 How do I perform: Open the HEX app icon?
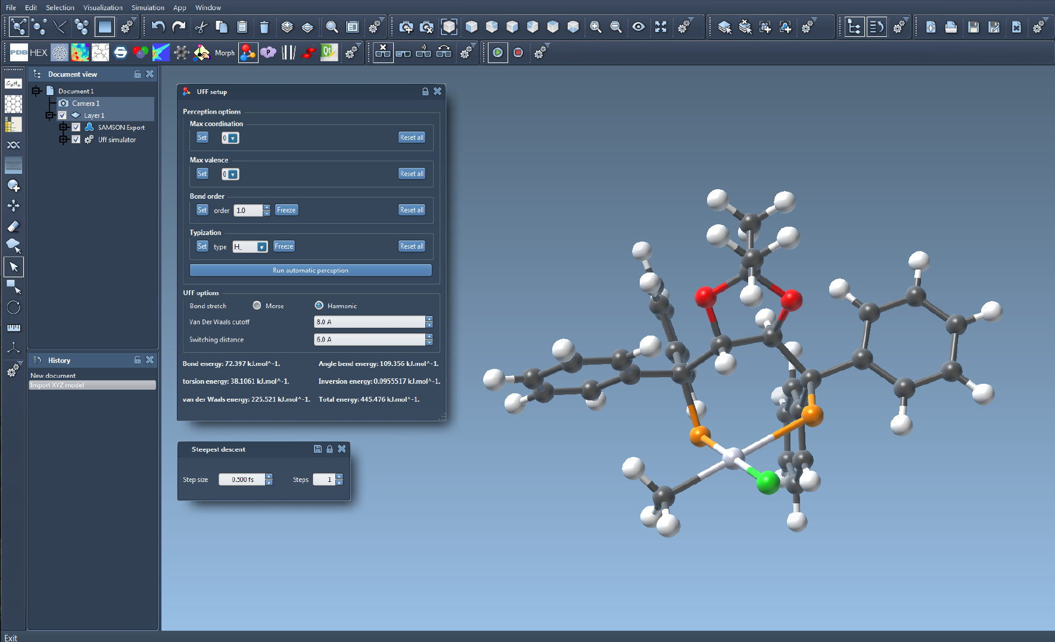[39, 52]
